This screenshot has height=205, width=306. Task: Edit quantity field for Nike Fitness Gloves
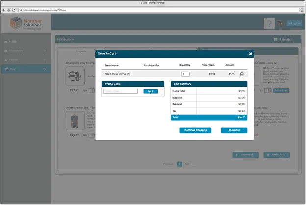(x=185, y=74)
